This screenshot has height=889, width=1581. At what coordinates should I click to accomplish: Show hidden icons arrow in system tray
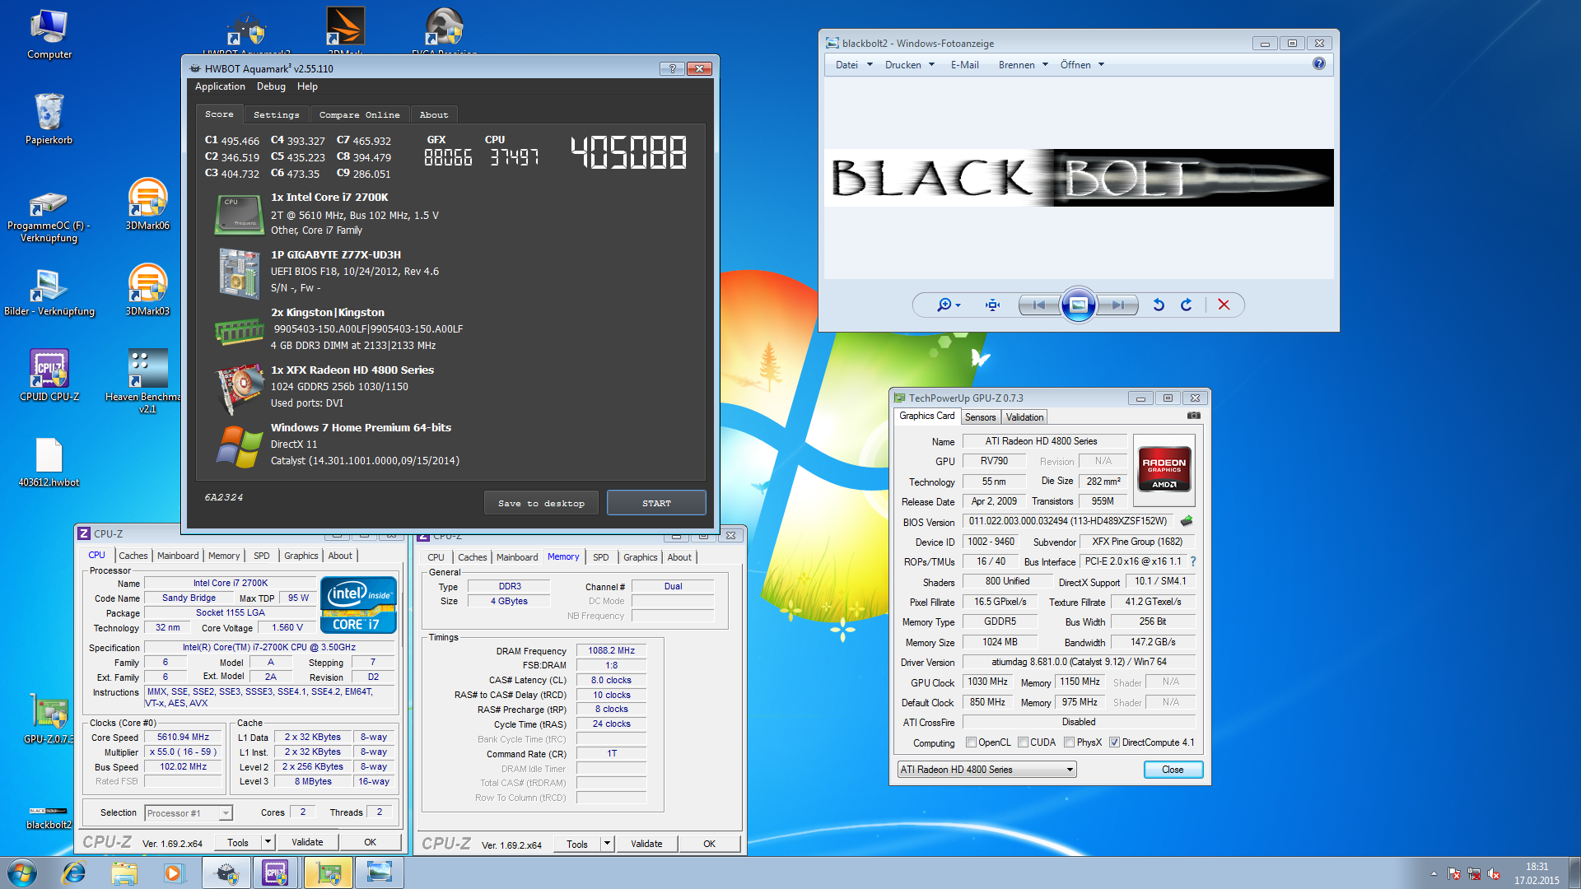point(1434,873)
